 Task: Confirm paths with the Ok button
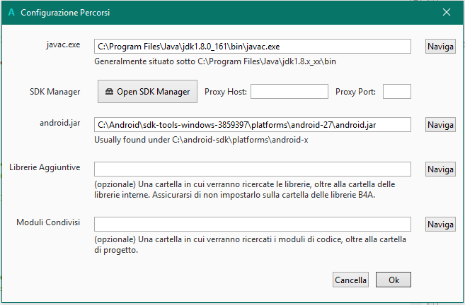point(394,280)
